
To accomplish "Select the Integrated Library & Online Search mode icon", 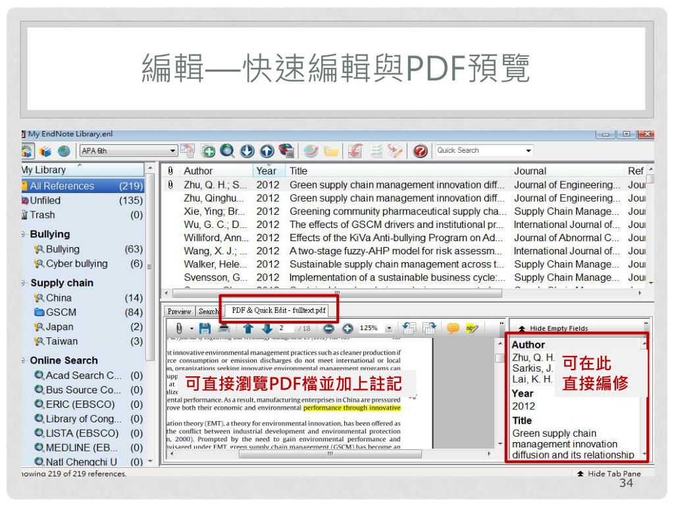I will coord(45,151).
